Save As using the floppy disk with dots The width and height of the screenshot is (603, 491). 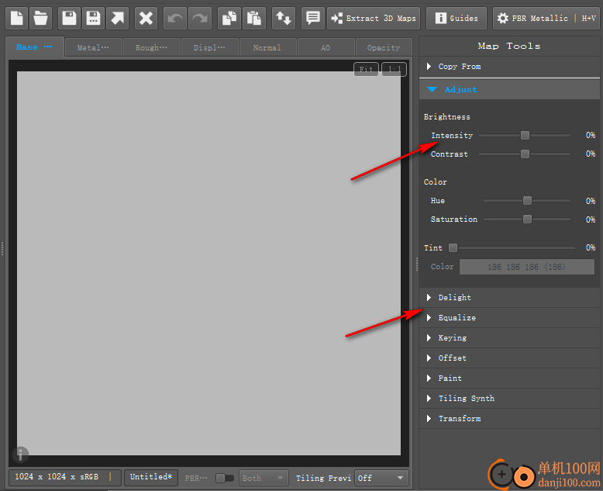click(93, 18)
